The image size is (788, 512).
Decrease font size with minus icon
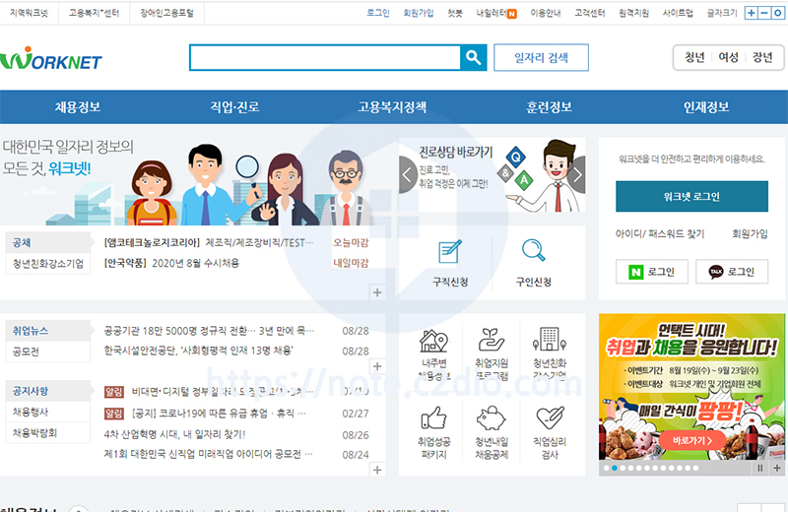(x=764, y=13)
